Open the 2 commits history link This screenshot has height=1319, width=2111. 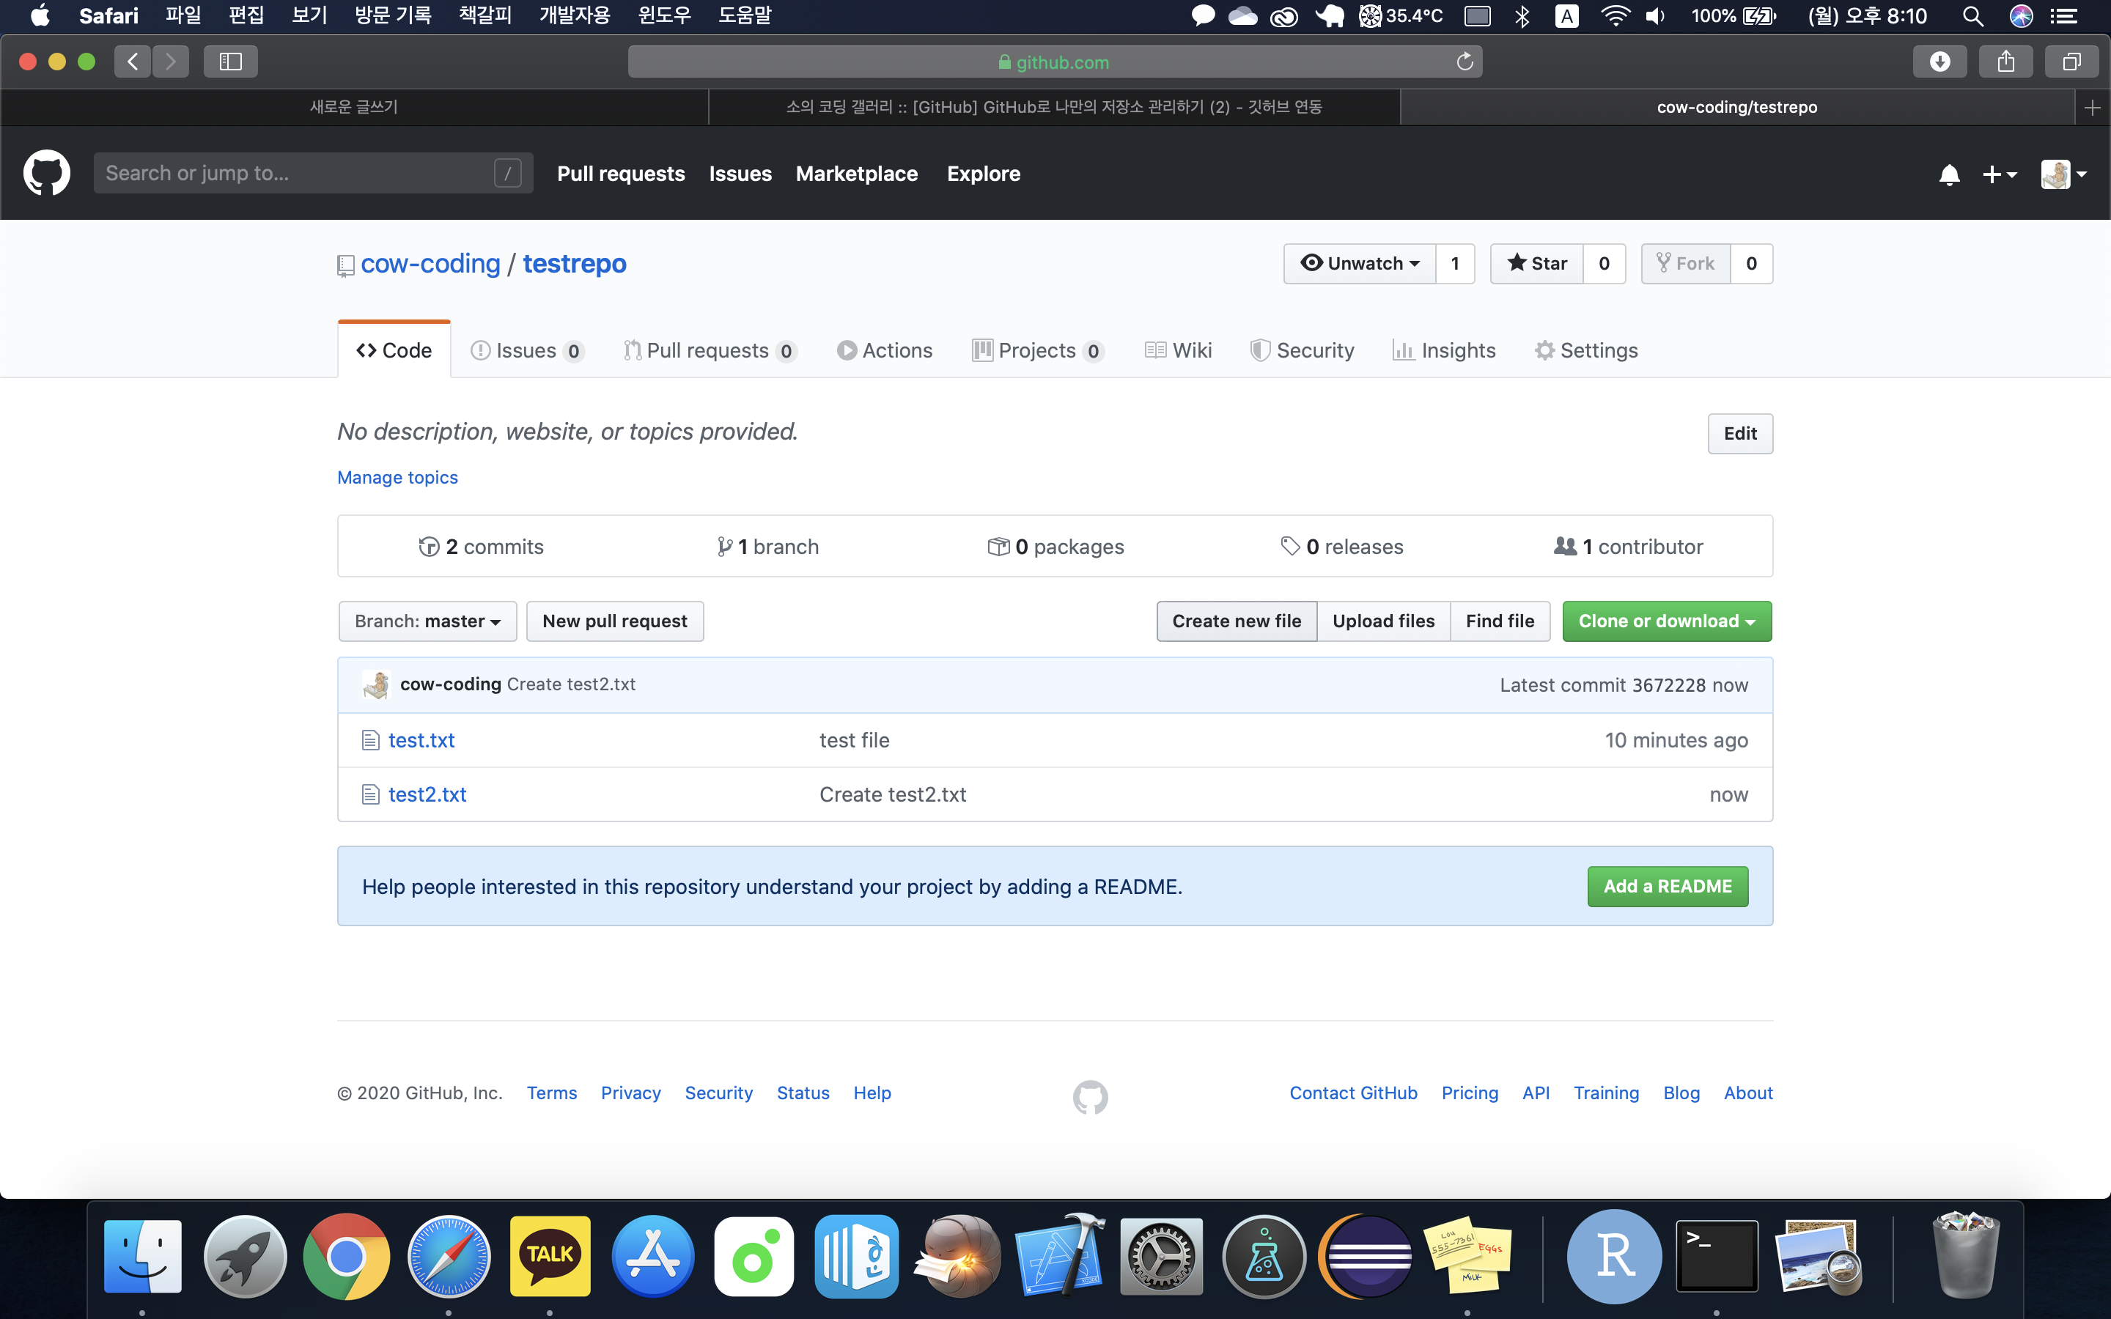tap(482, 547)
